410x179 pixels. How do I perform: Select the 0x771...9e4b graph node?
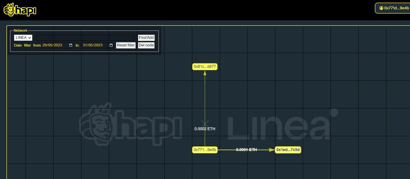205,150
